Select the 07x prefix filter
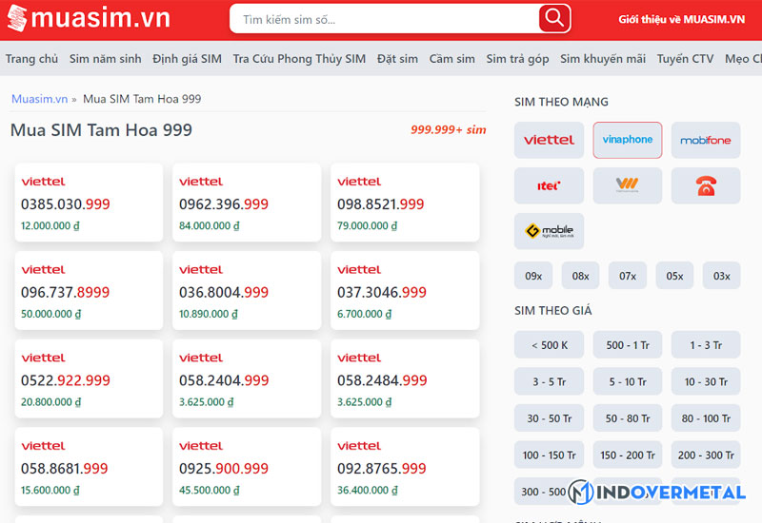The width and height of the screenshot is (762, 523). (627, 276)
